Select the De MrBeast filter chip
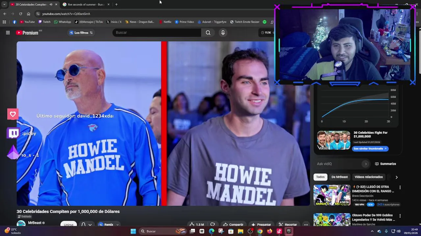 point(339,177)
